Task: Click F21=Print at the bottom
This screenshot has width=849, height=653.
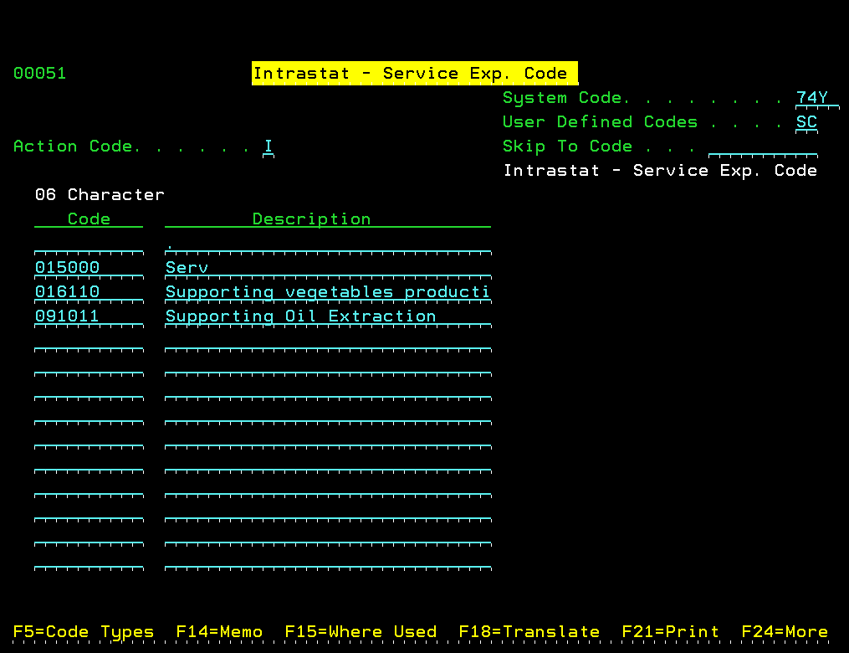Action: pyautogui.click(x=670, y=632)
